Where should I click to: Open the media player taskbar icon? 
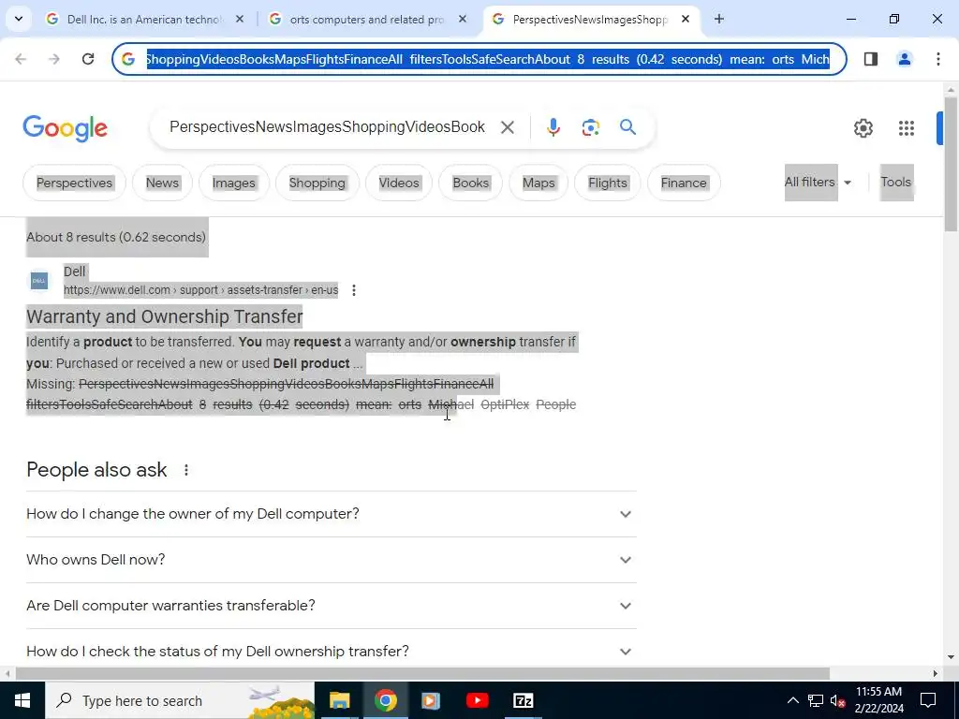(x=431, y=700)
